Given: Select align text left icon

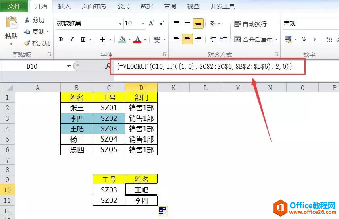Looking at the screenshot, I should [177, 39].
